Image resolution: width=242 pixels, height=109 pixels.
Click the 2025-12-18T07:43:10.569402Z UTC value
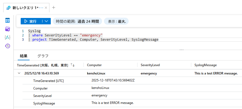click(113, 80)
